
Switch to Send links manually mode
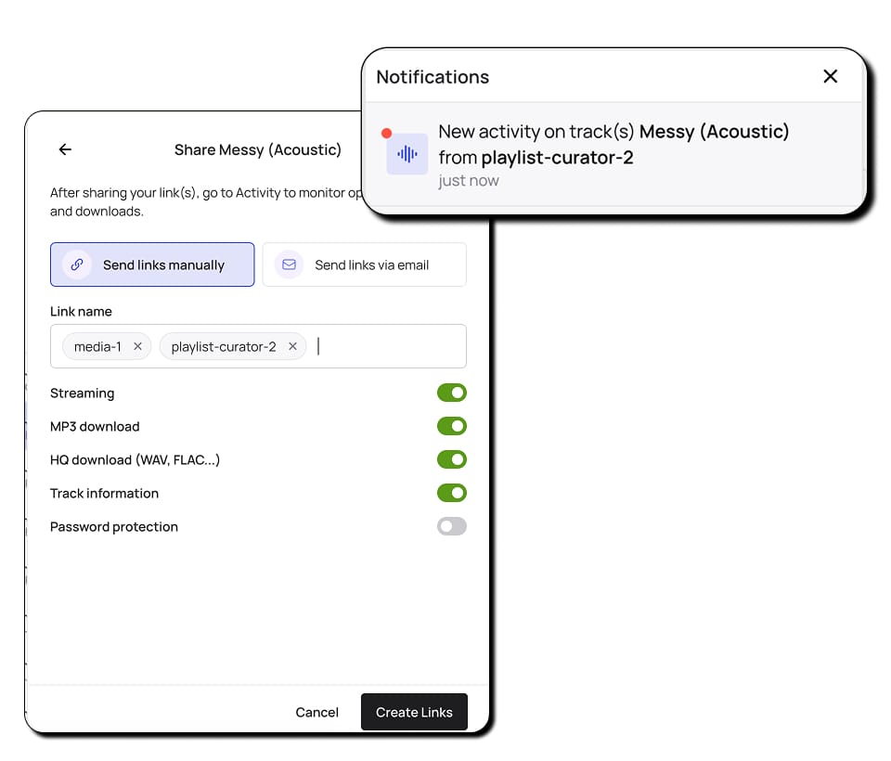tap(151, 264)
